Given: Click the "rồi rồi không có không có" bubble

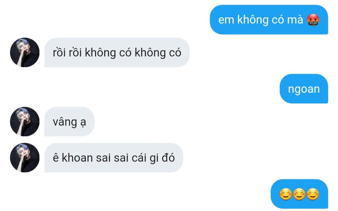Looking at the screenshot, I should pyautogui.click(x=117, y=53).
